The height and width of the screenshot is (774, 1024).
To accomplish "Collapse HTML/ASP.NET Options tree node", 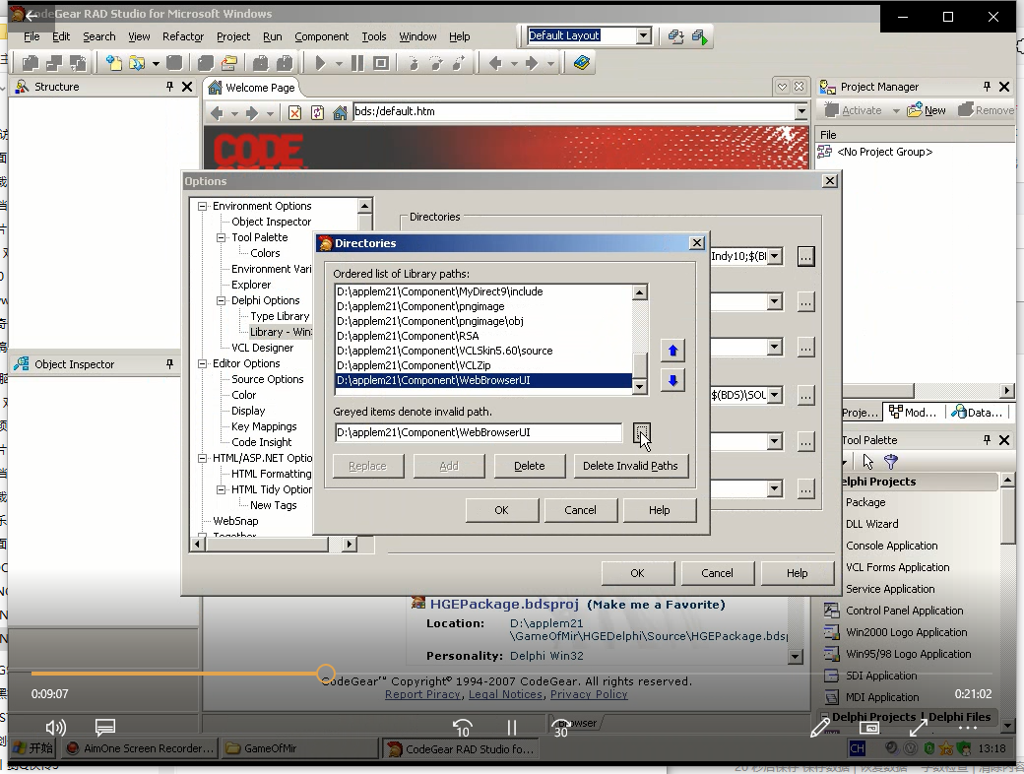I will click(203, 459).
